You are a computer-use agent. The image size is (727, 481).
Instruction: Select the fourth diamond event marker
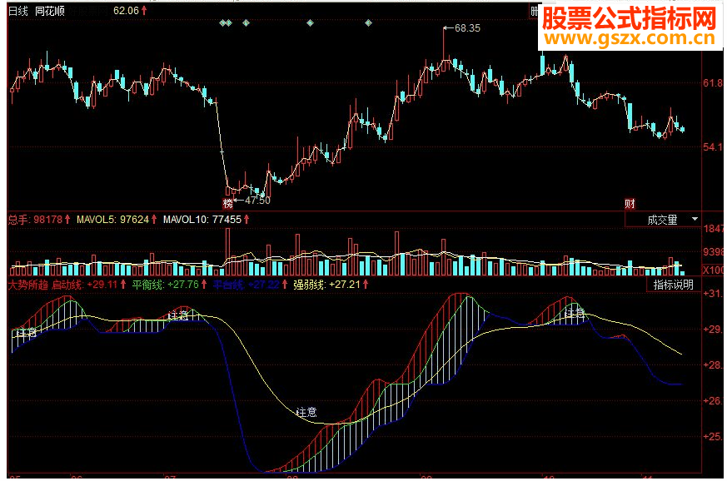click(310, 22)
